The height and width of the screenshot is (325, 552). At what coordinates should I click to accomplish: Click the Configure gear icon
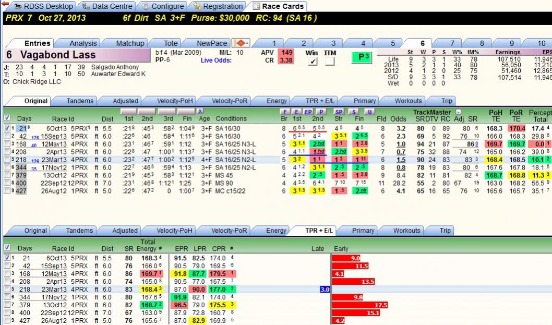146,6
